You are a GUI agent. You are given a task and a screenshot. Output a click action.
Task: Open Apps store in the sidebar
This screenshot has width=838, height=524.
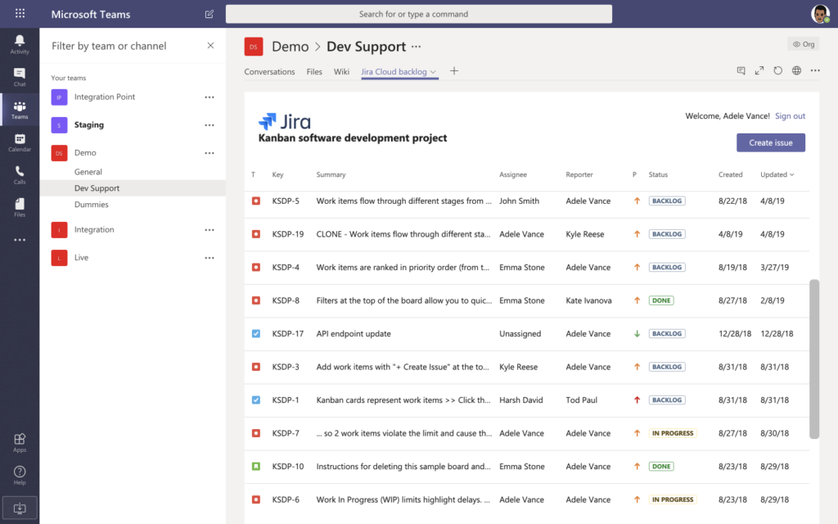click(x=20, y=443)
